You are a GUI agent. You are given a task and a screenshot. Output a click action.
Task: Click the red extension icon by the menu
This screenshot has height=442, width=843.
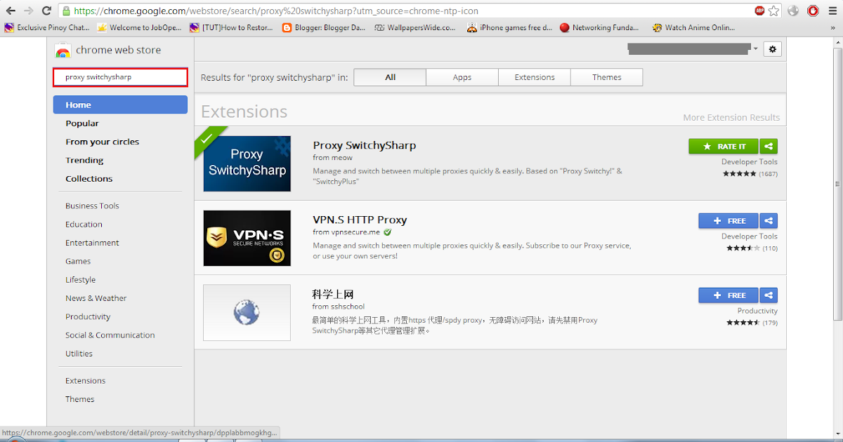pyautogui.click(x=813, y=11)
